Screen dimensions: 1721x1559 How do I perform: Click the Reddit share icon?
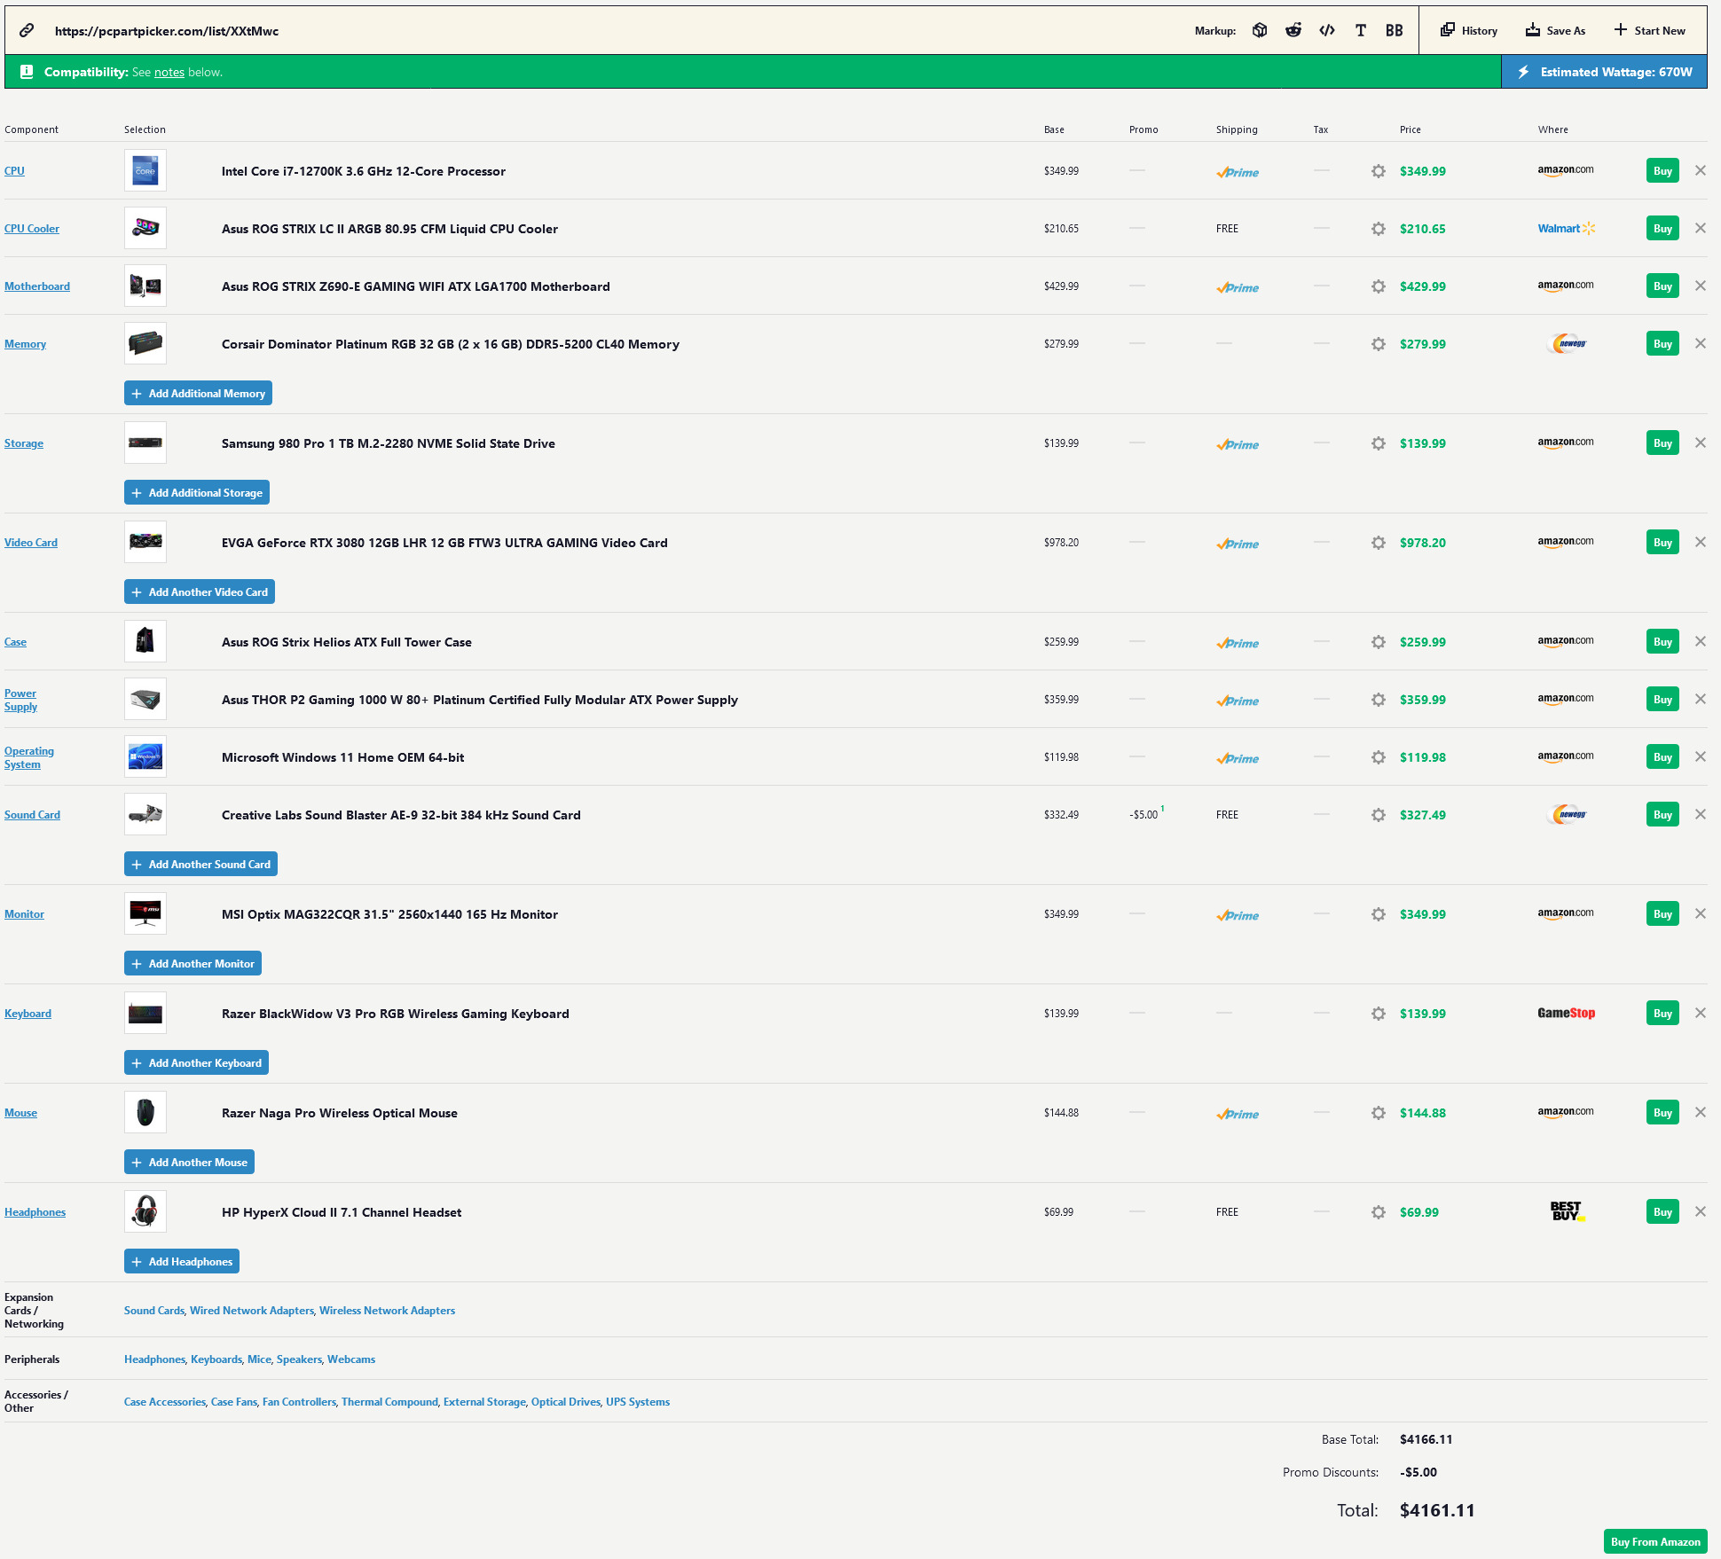click(x=1295, y=30)
